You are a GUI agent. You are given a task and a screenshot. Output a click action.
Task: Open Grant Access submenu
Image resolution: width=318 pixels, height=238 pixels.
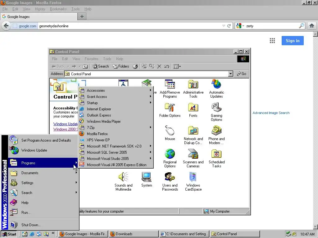coord(116,97)
